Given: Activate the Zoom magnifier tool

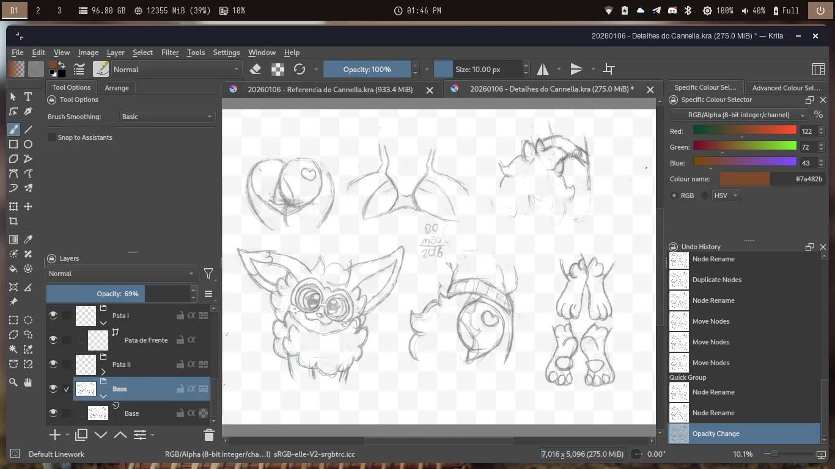Looking at the screenshot, I should (x=13, y=382).
